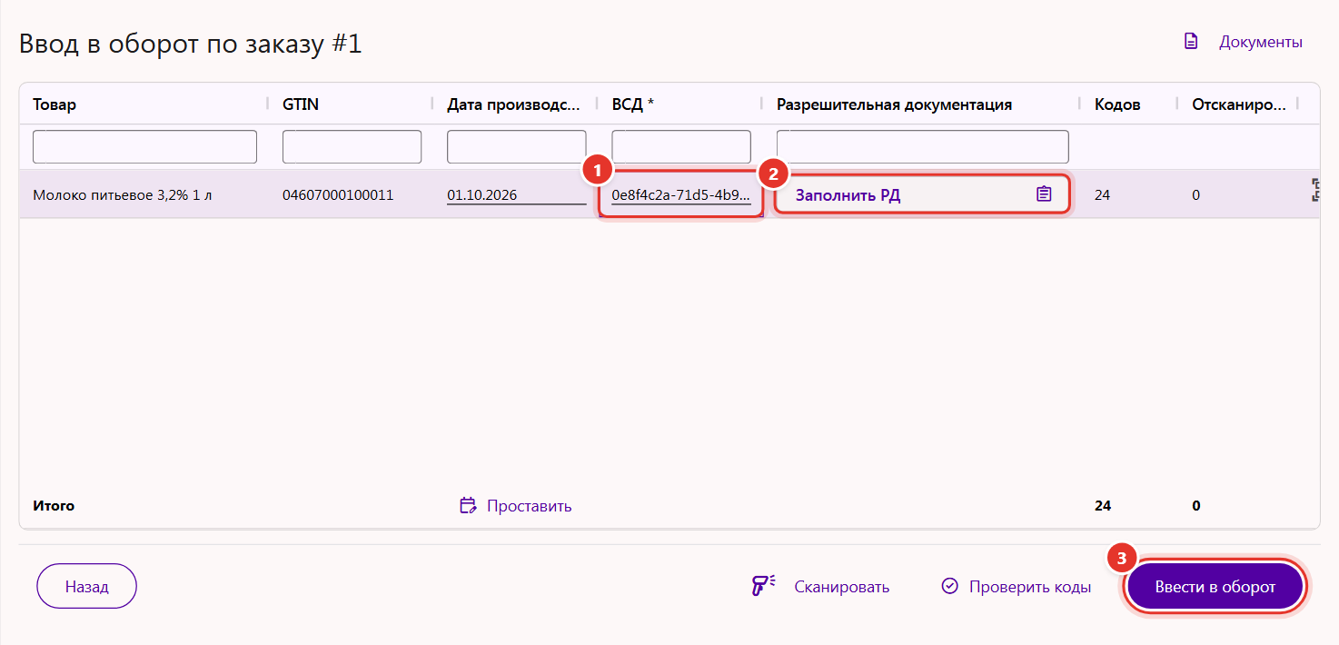1339x645 pixels.
Task: Submit with the Ввести в оборот button
Action: [1215, 587]
